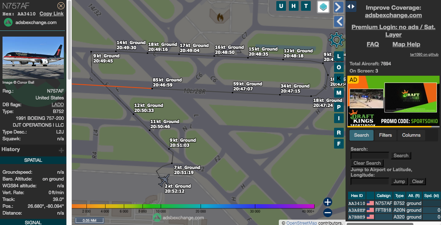The image size is (441, 225).
Task: Toggle the P map button
Action: click(x=339, y=107)
